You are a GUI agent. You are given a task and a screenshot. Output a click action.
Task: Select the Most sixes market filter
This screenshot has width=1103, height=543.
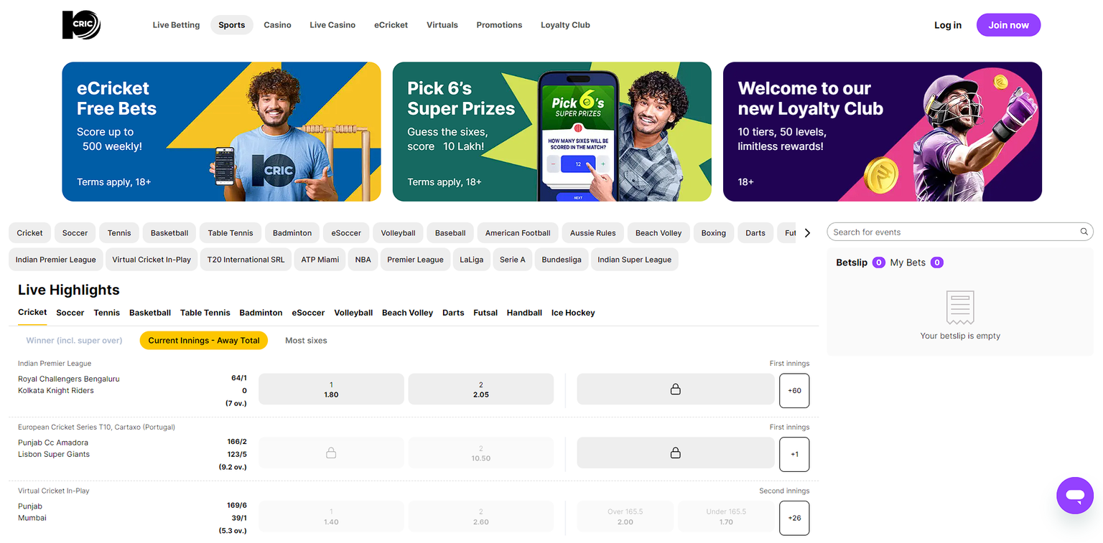[306, 341]
